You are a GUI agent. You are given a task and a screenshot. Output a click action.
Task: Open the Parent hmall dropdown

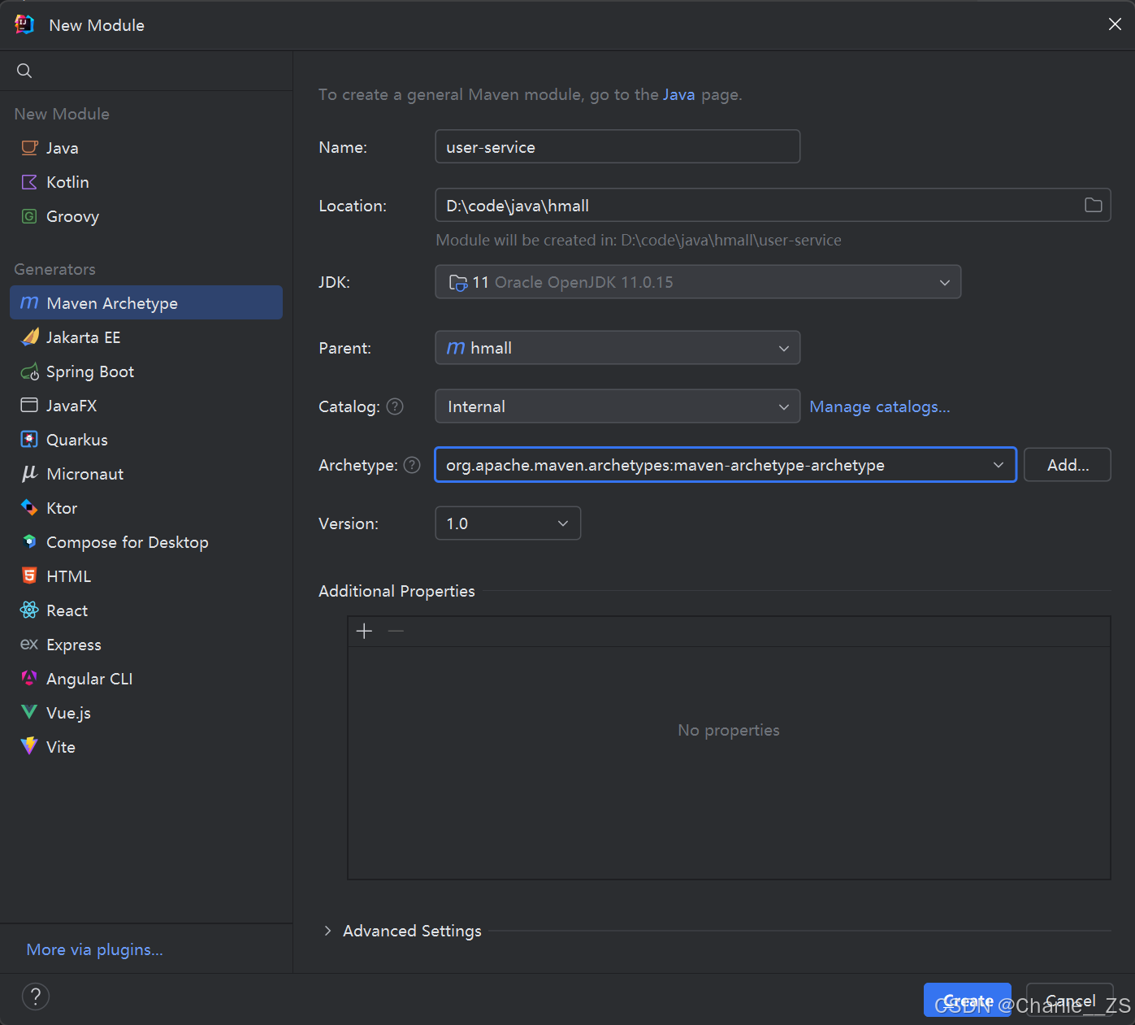[617, 348]
